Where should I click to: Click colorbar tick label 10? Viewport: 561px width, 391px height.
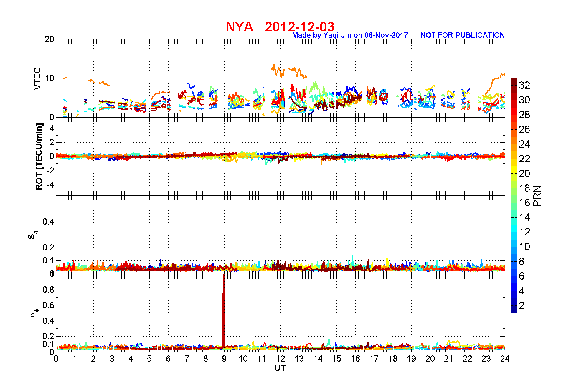(524, 247)
